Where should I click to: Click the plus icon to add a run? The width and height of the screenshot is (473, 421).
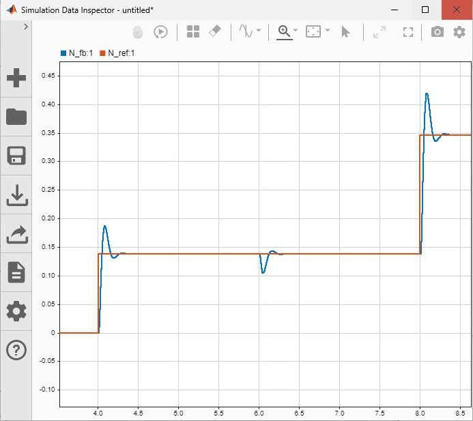coord(16,77)
